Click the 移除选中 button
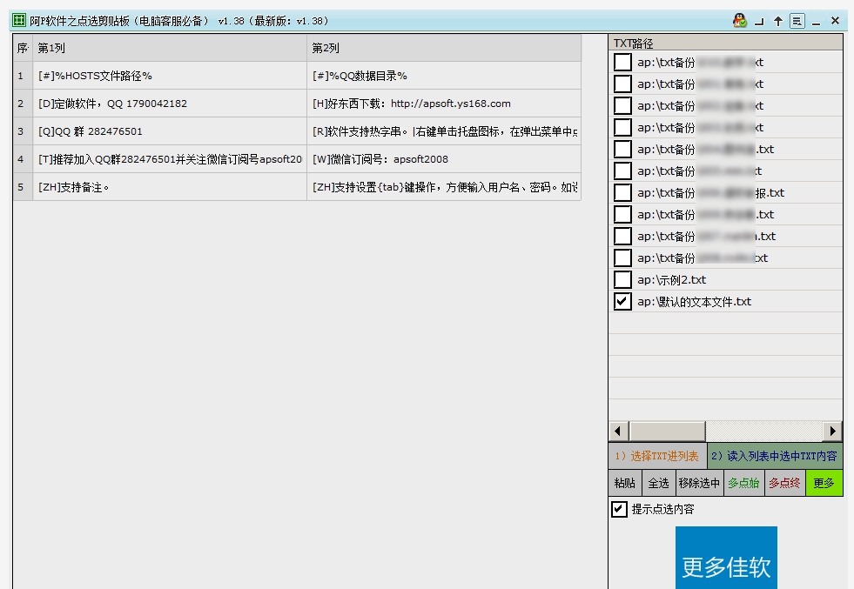Viewport: 854px width, 589px height. point(699,483)
